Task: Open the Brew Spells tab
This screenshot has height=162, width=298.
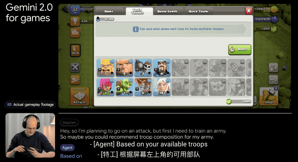Action: [167, 11]
